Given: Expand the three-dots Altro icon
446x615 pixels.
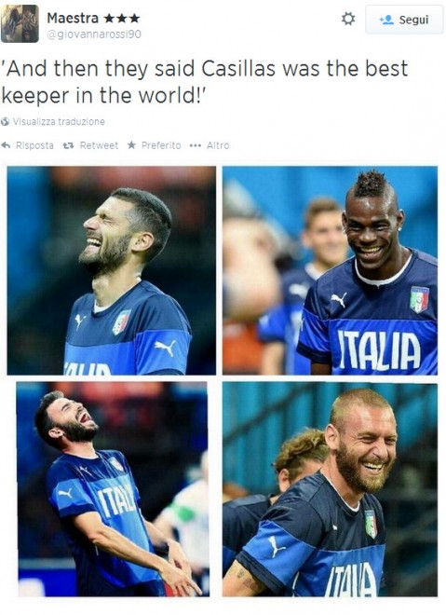Looking at the screenshot, I should tap(196, 145).
